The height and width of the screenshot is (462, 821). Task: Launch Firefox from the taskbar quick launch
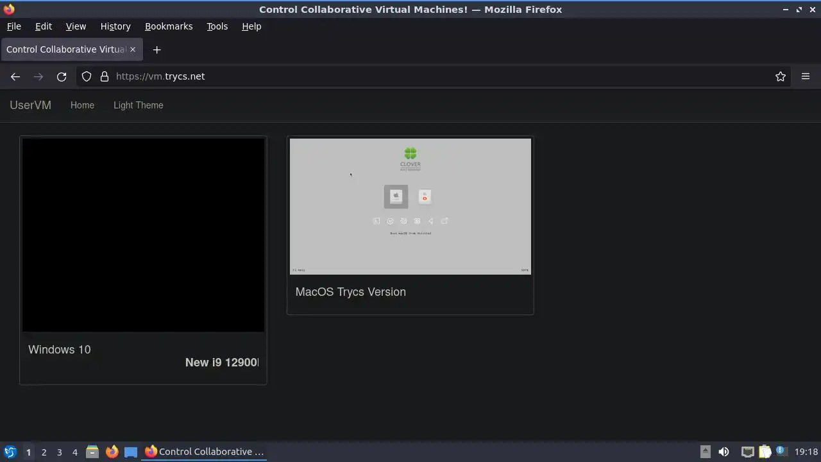[112, 452]
